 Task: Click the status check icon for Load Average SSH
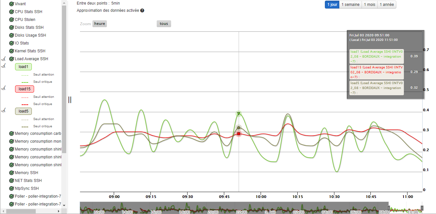coord(11,59)
